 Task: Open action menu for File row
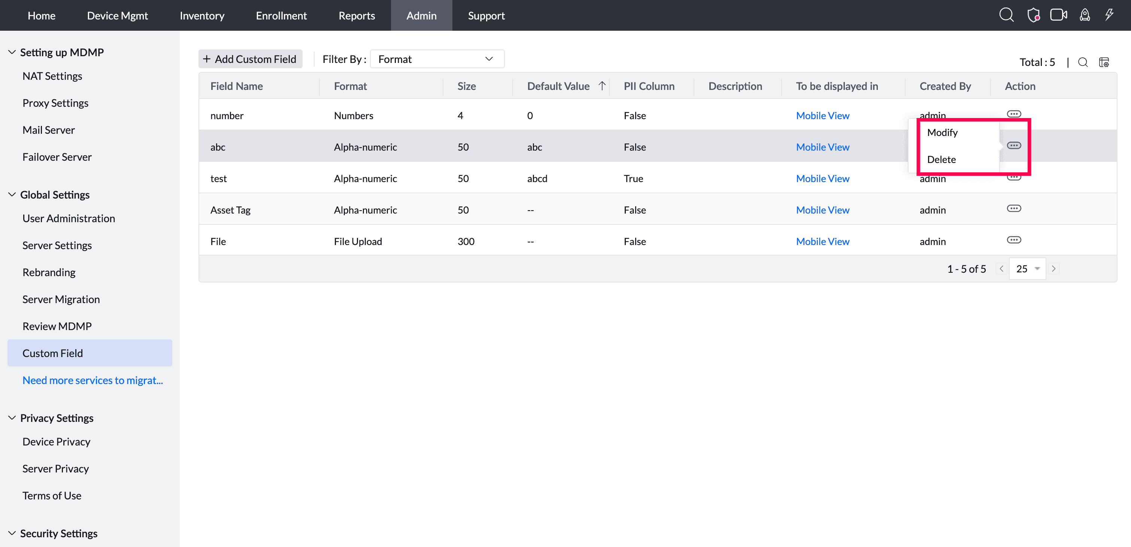1014,240
